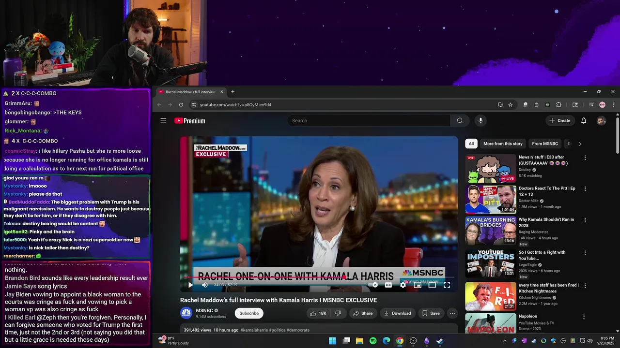Open new tab in Chrome
The width and height of the screenshot is (620, 348).
tap(232, 92)
